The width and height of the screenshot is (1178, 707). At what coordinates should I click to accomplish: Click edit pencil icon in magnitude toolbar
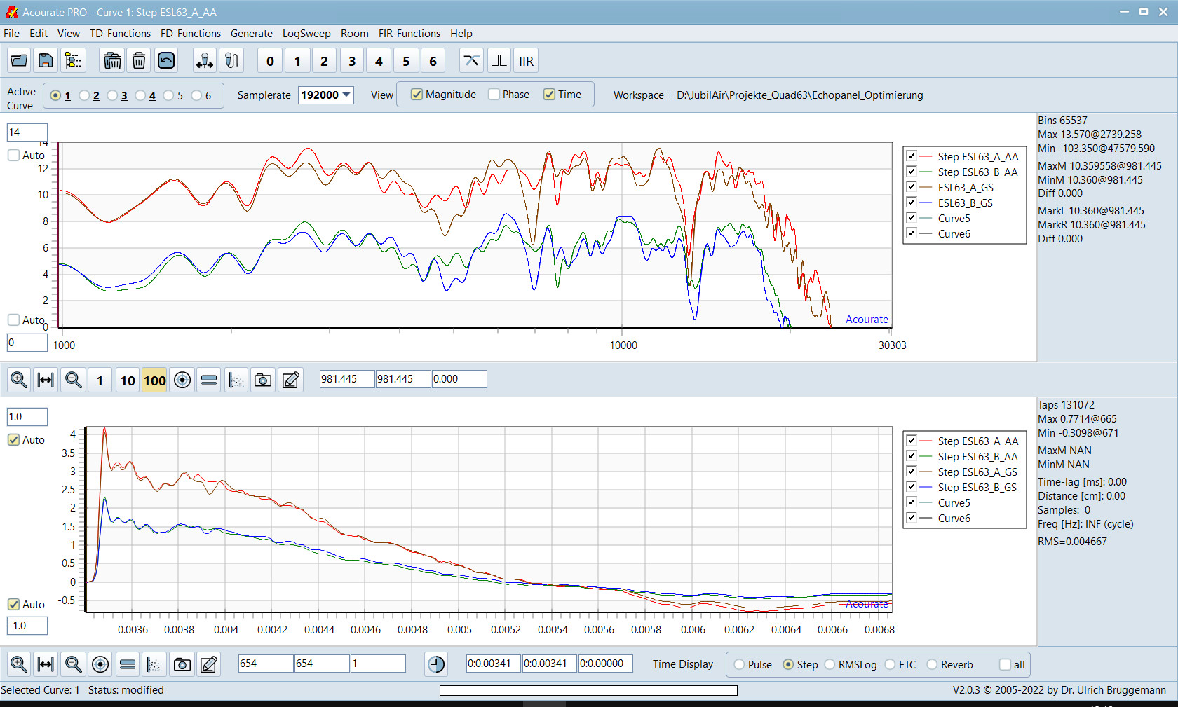pos(290,380)
